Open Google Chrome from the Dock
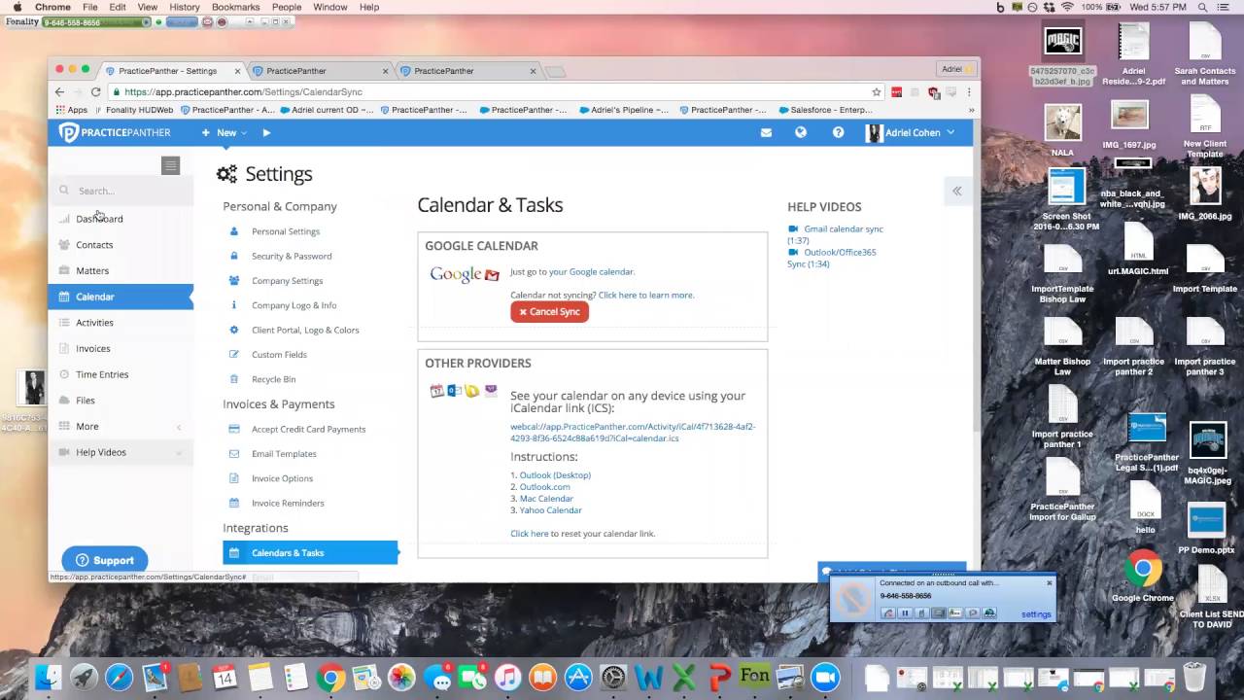Viewport: 1244px width, 700px height. (x=330, y=677)
